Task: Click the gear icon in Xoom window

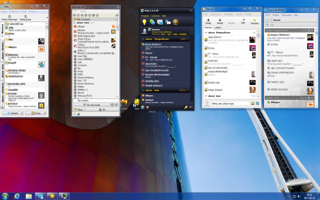Action: click(267, 25)
